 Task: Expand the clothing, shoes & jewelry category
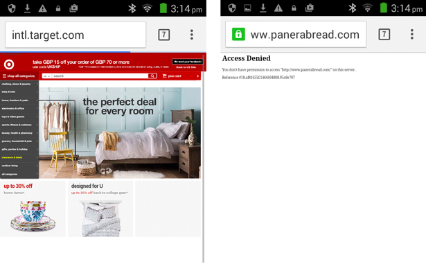pos(16,84)
